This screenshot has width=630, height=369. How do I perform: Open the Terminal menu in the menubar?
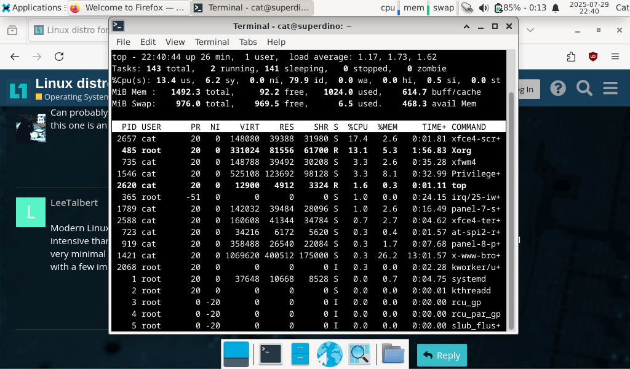212,42
